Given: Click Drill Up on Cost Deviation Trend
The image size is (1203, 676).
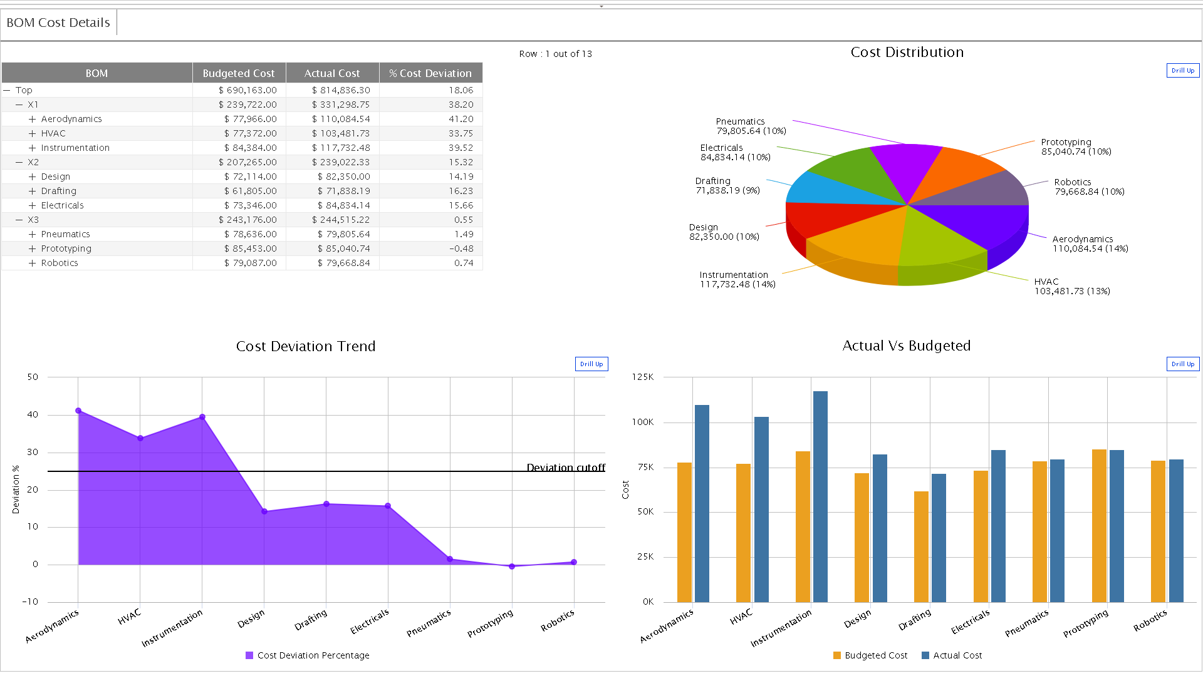Looking at the screenshot, I should tap(591, 364).
